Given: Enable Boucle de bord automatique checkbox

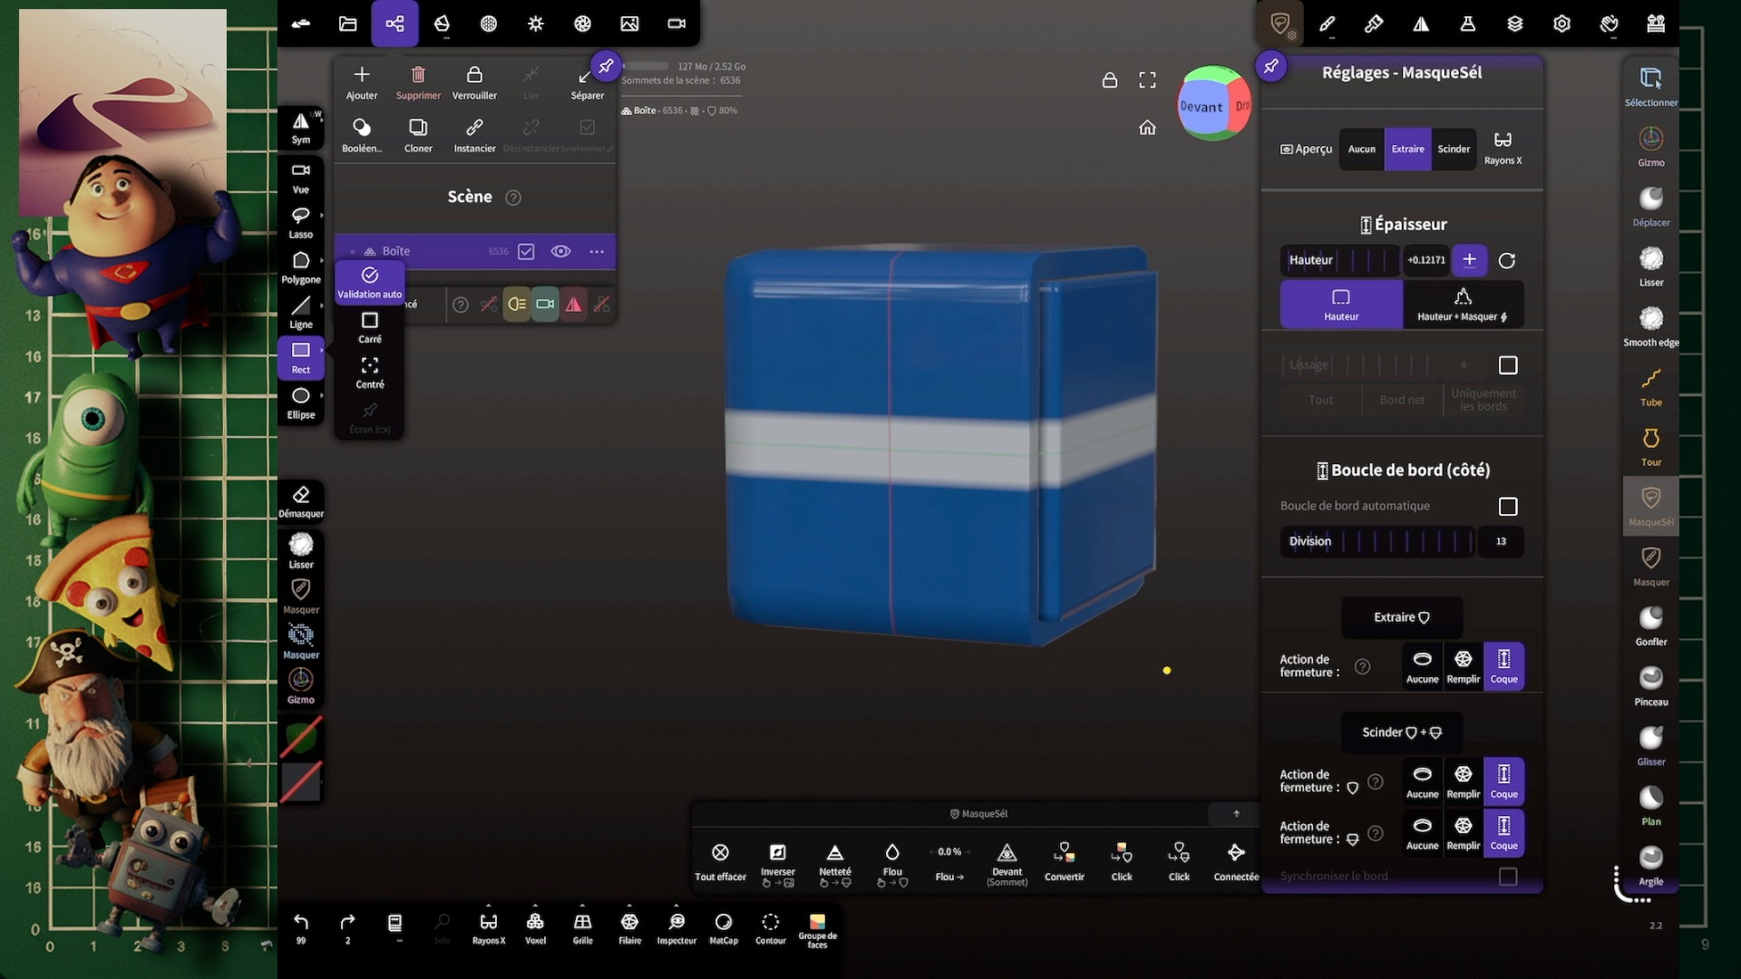Looking at the screenshot, I should point(1507,507).
